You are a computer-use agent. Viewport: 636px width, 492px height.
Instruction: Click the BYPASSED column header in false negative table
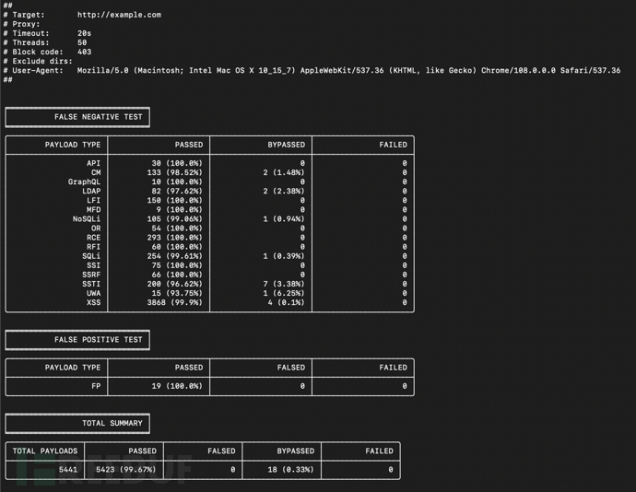[x=287, y=146]
